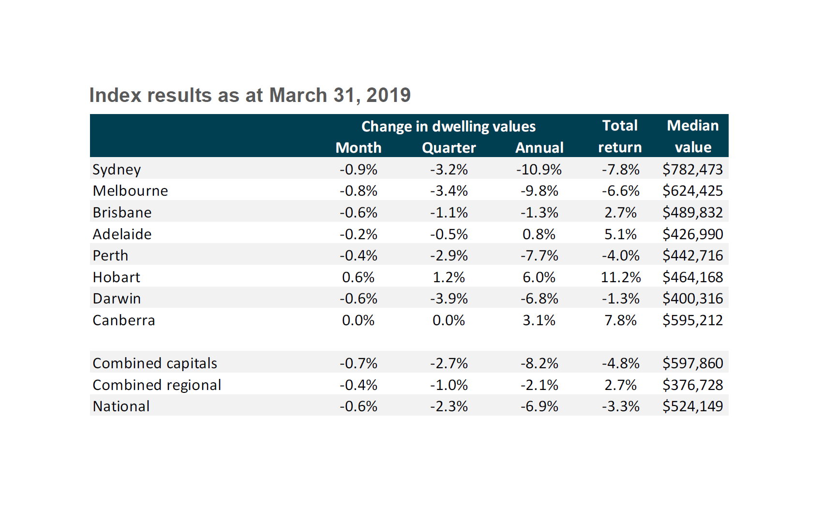Select the Median value column header

tap(692, 136)
